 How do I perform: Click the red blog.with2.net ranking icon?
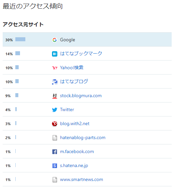[55, 124]
